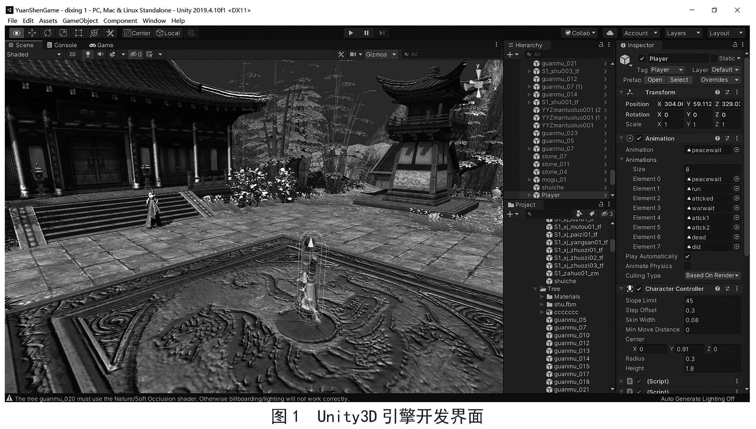The image size is (756, 429).
Task: Click the scene orientation gizmo
Action: click(x=479, y=85)
